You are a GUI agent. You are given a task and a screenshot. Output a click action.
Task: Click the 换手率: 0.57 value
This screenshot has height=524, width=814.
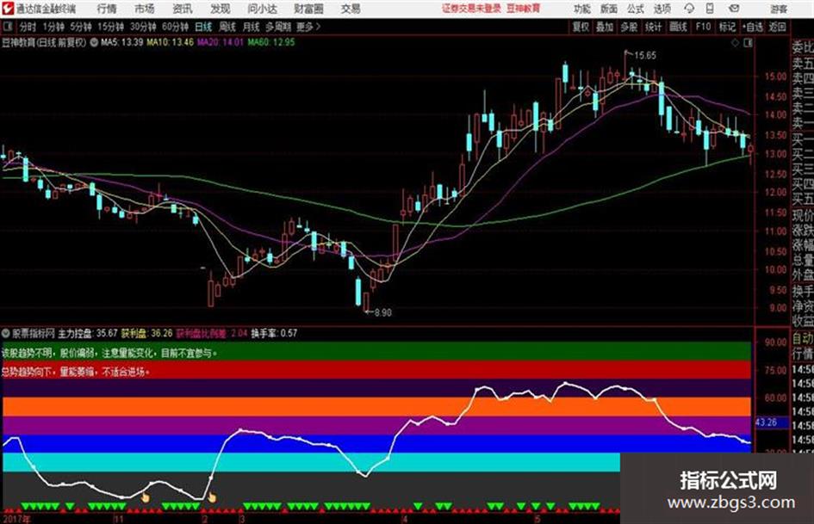tap(274, 333)
